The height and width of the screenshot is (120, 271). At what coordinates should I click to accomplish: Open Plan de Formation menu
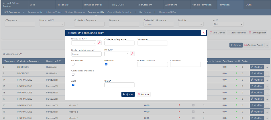tap(203, 5)
